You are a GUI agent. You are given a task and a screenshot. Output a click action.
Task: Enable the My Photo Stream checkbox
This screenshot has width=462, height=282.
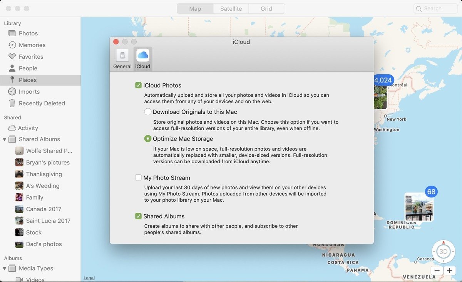[x=139, y=177]
